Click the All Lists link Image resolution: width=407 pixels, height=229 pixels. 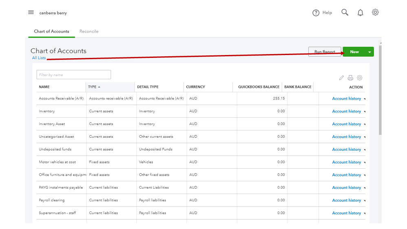pos(39,58)
